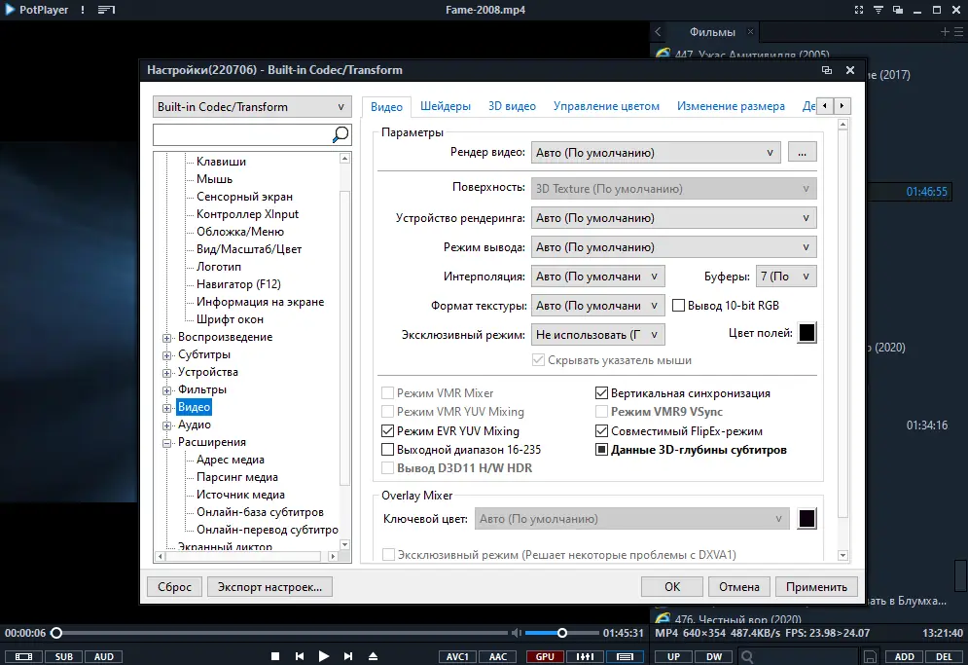Click the stop playback icon
The width and height of the screenshot is (968, 665).
click(275, 656)
